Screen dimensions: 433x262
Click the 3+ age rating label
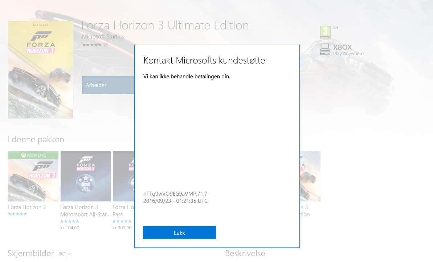pos(336,27)
